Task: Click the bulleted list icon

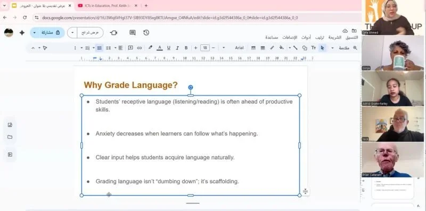Action: (87, 48)
